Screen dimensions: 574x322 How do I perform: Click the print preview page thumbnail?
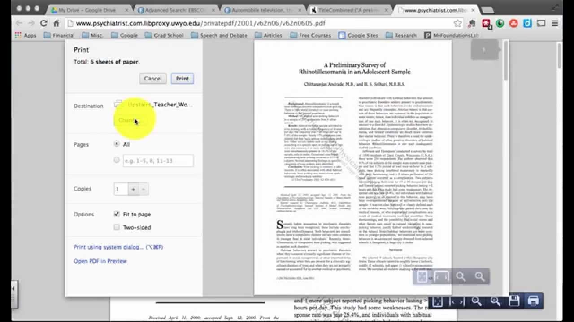click(353, 168)
